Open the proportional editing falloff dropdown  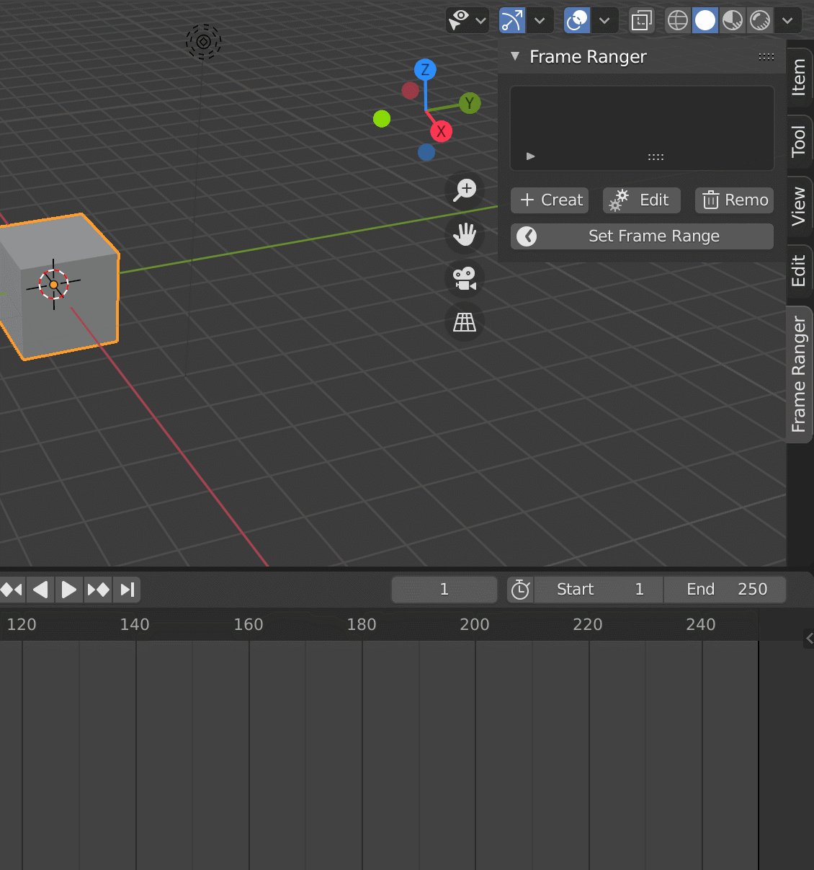(x=604, y=20)
